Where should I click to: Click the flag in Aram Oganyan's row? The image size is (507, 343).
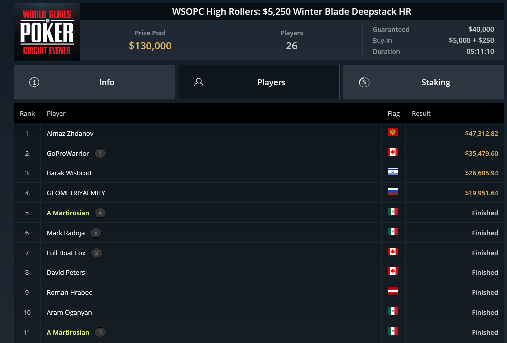393,311
